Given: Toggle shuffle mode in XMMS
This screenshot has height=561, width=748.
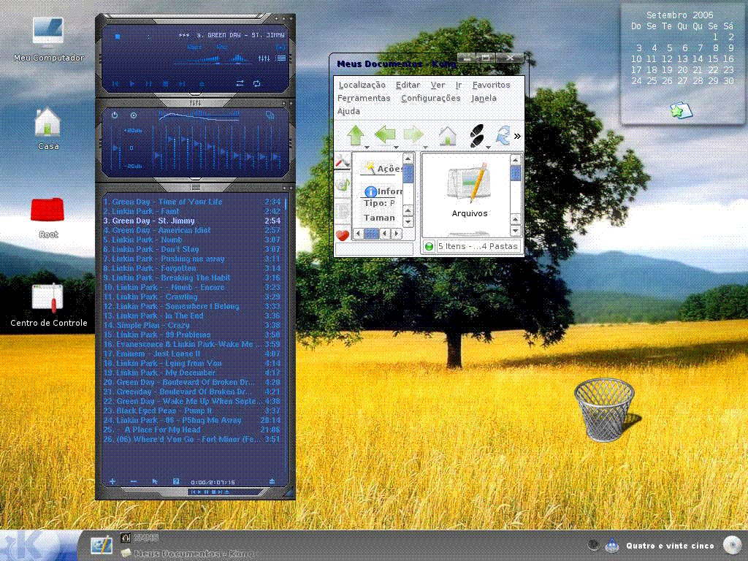Looking at the screenshot, I should (x=240, y=83).
